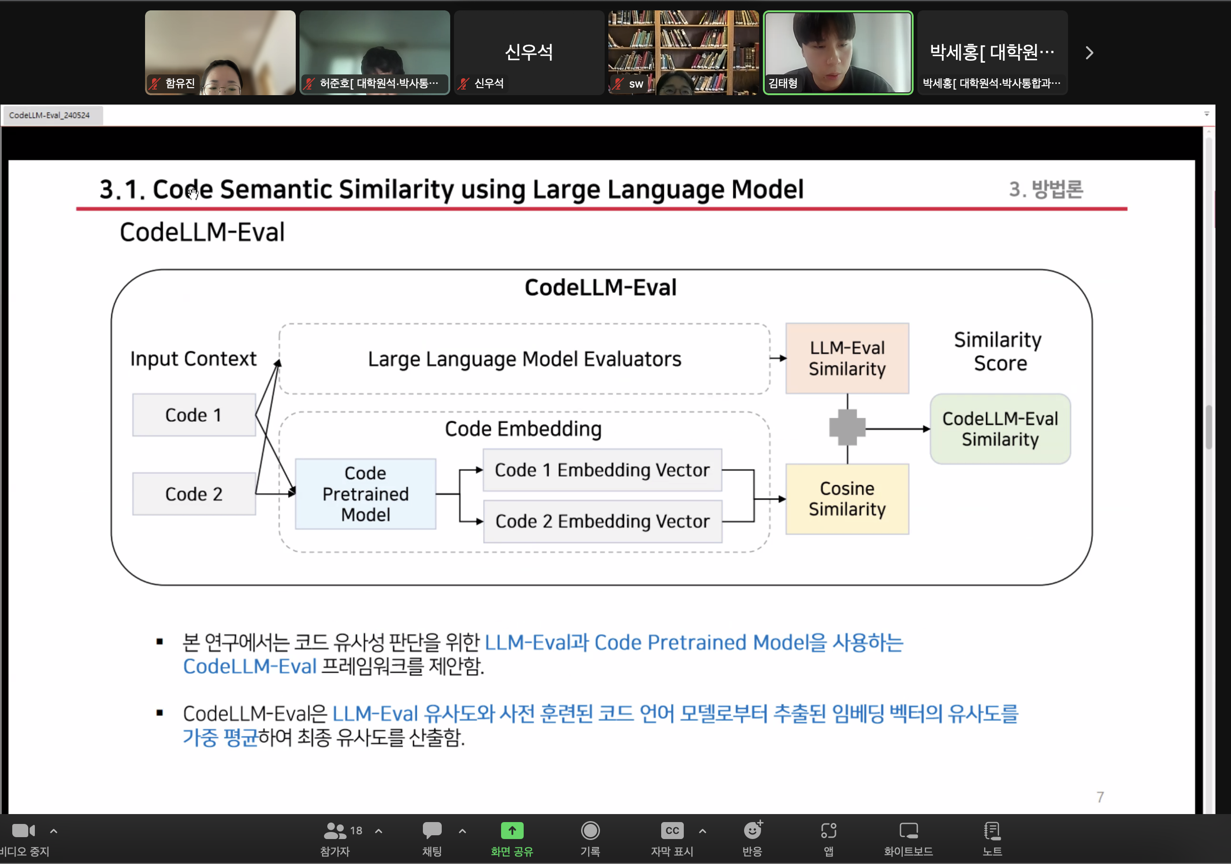Click the muted mic icon on 허준호 tile
Image resolution: width=1231 pixels, height=864 pixels.
(309, 83)
